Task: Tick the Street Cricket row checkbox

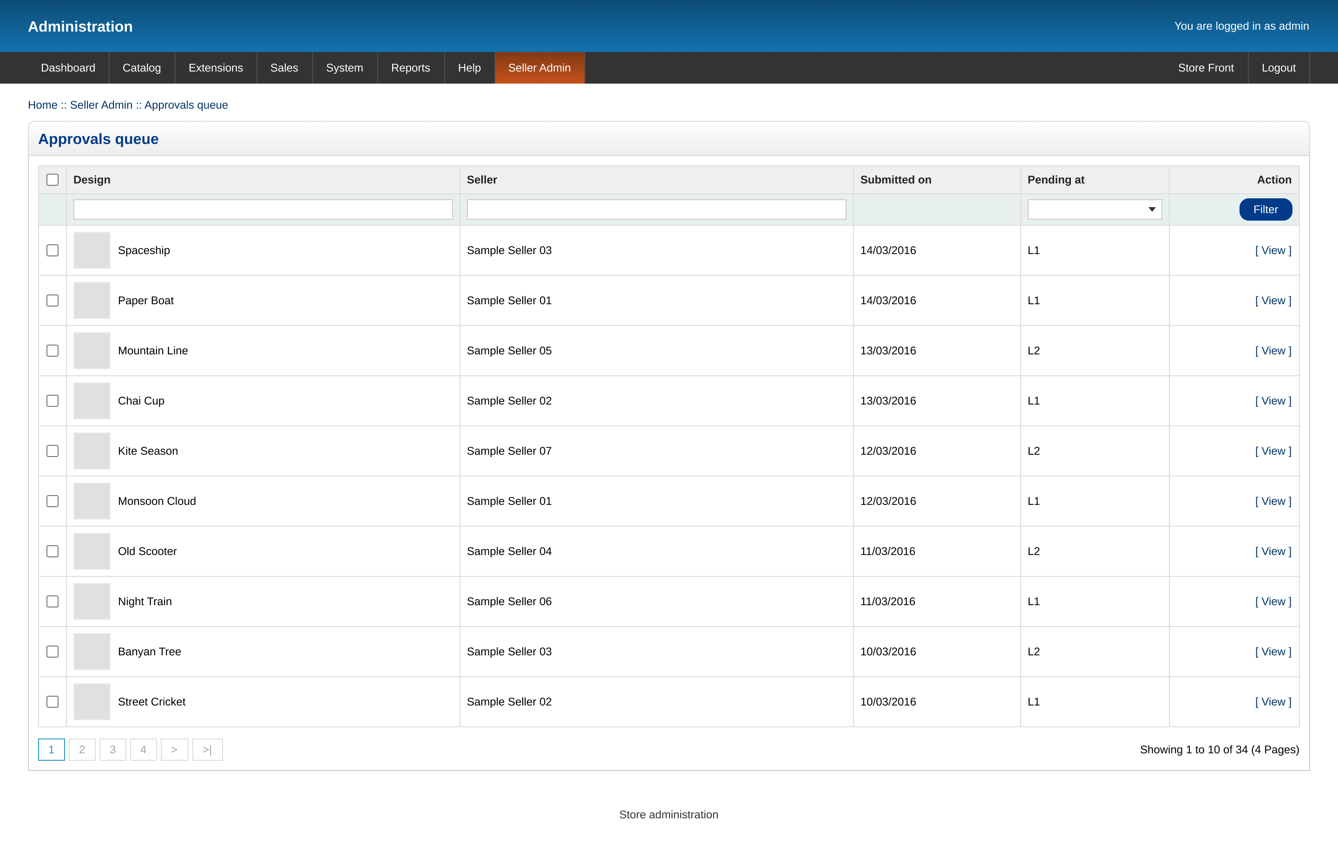Action: pos(52,702)
